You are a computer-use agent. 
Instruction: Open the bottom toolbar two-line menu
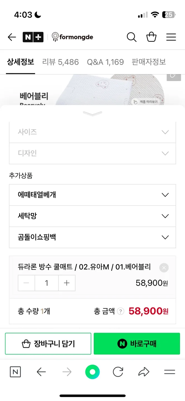point(169,372)
